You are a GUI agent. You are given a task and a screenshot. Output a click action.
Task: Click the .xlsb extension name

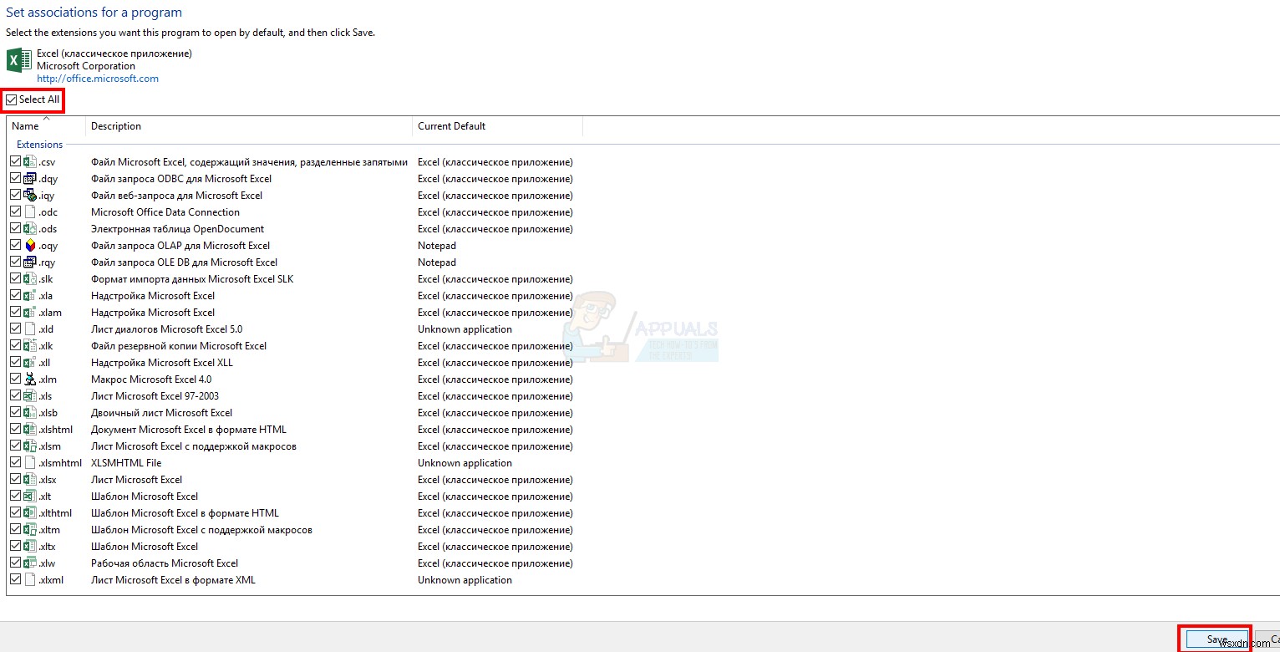pyautogui.click(x=48, y=413)
